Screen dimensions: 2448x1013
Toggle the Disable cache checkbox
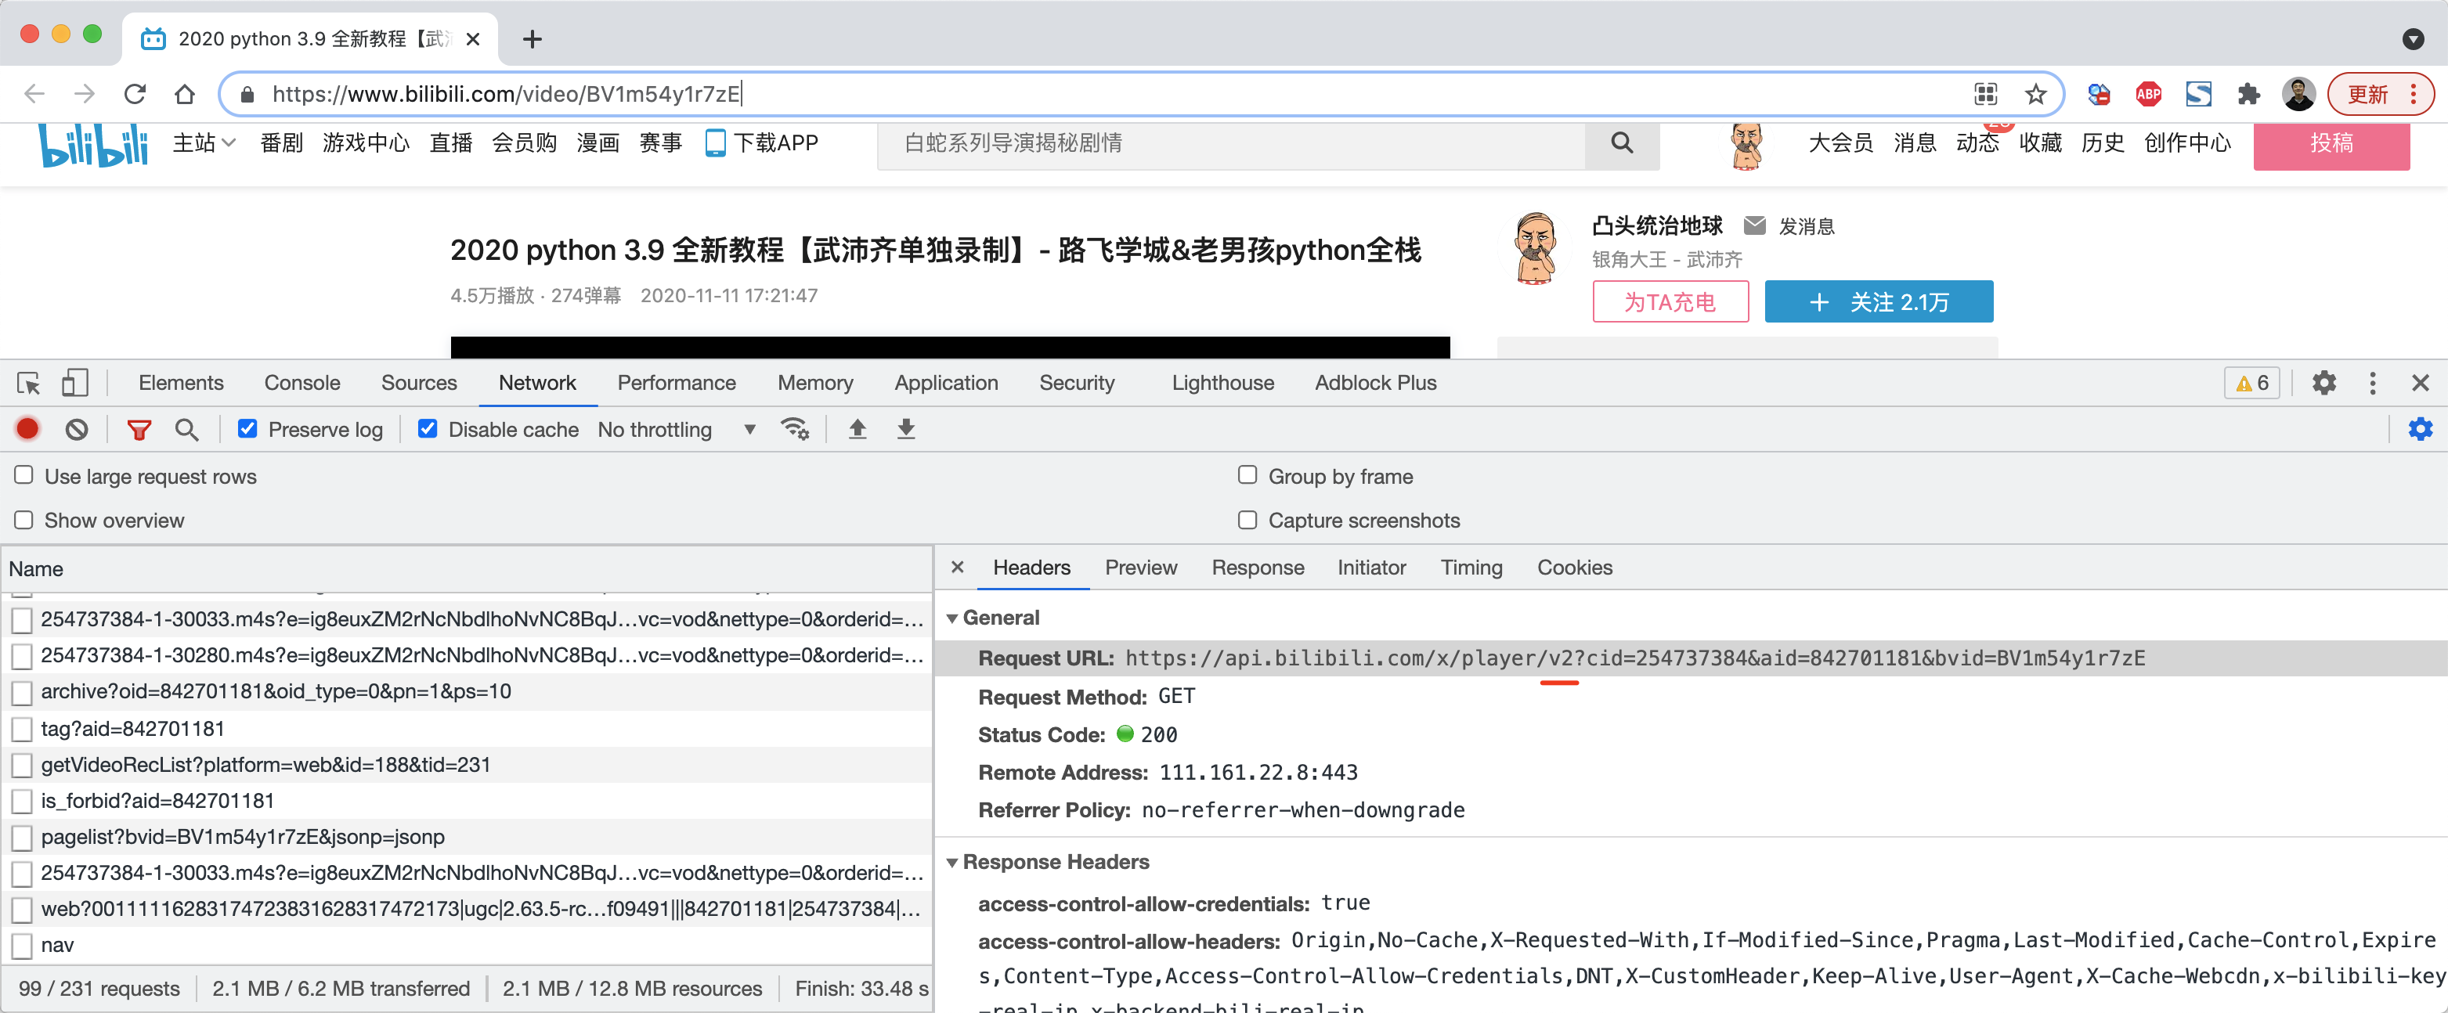click(x=428, y=430)
